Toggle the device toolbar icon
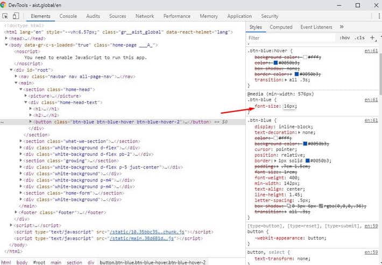Image resolution: width=382 pixels, height=265 pixels. [16, 16]
